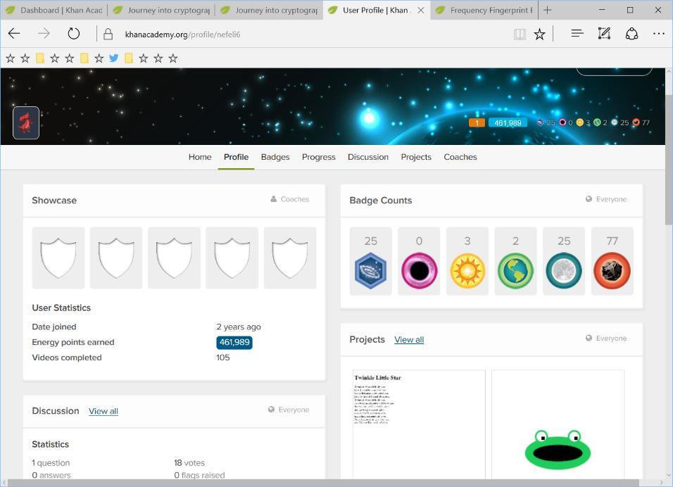This screenshot has width=673, height=487.
Task: Click the "1 question" discussion statistic
Action: [51, 463]
